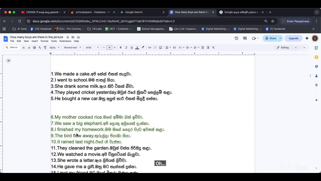Open Menus search box

click(12, 48)
